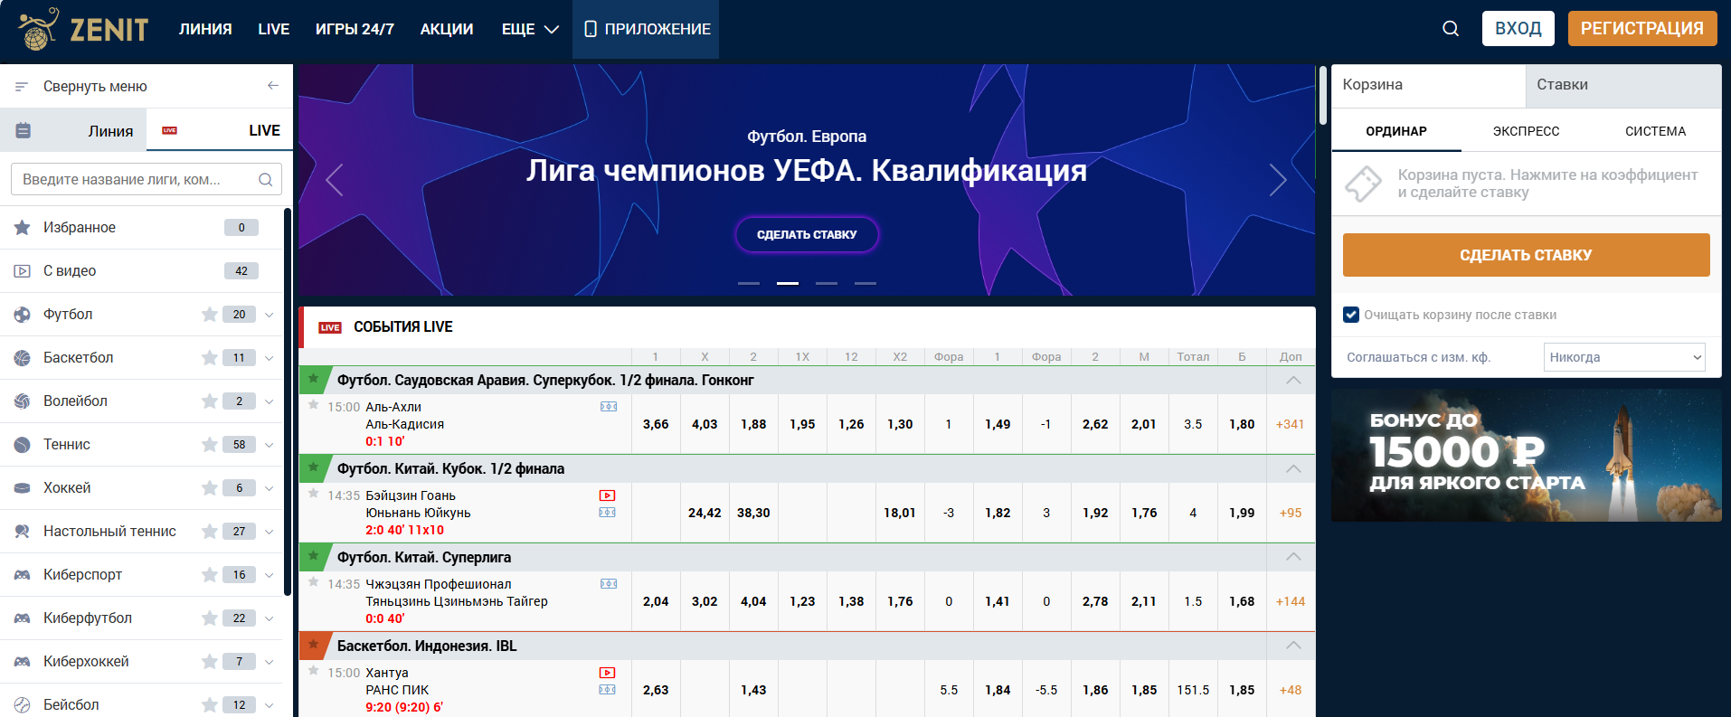
Task: Expand Баскетбол category chevron
Action: coord(269,358)
